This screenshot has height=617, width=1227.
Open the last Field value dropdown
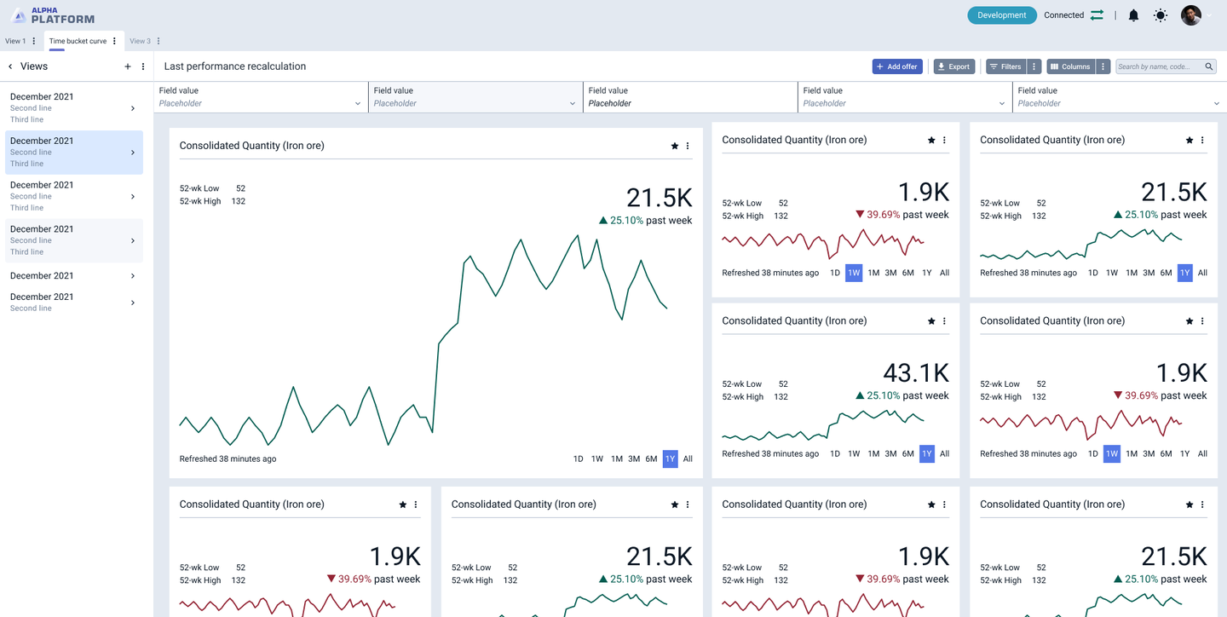[x=1120, y=97]
